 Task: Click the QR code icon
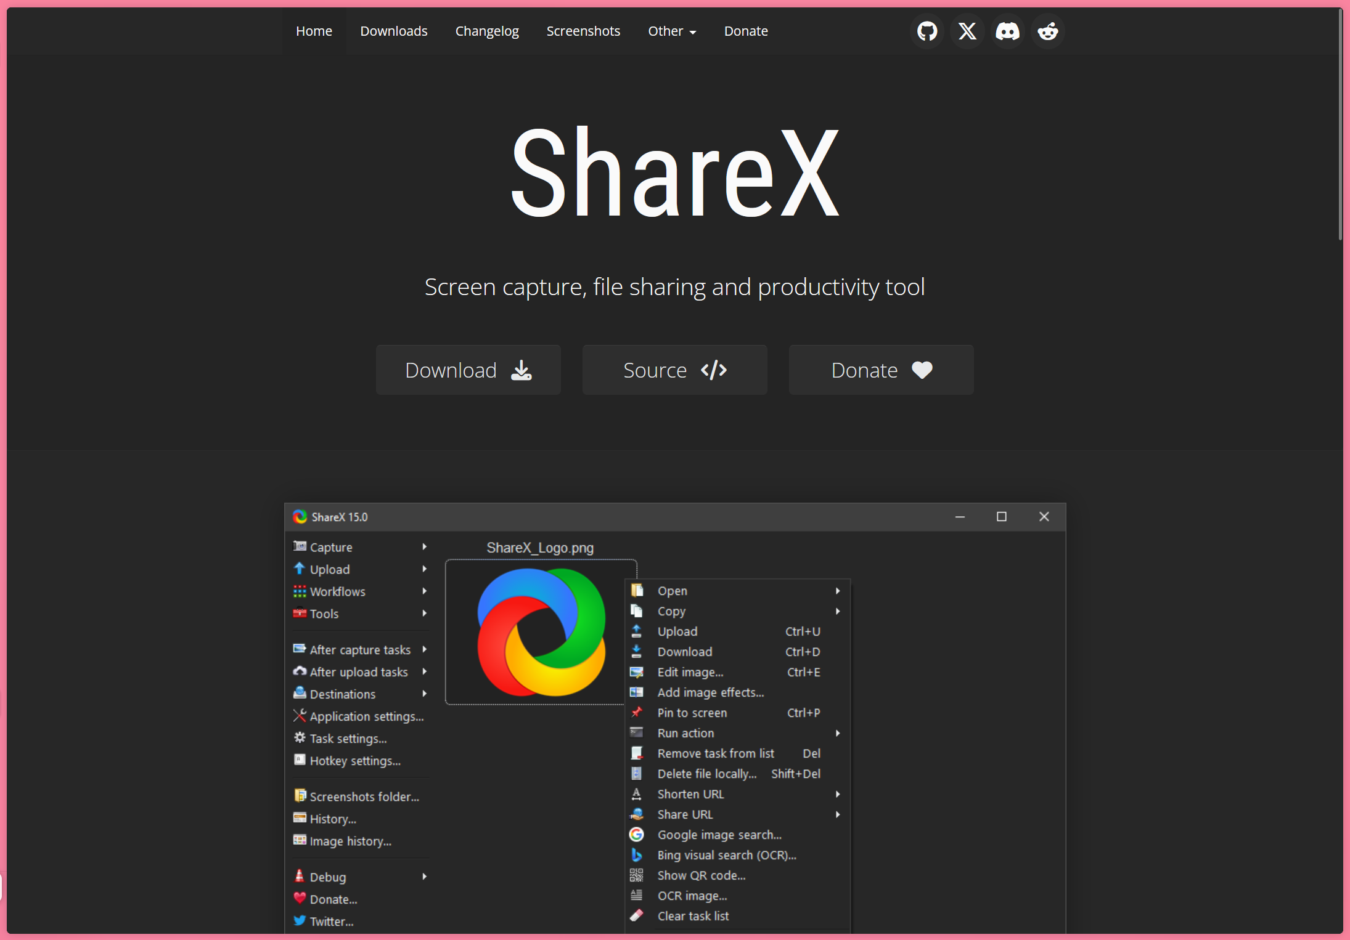pyautogui.click(x=637, y=875)
